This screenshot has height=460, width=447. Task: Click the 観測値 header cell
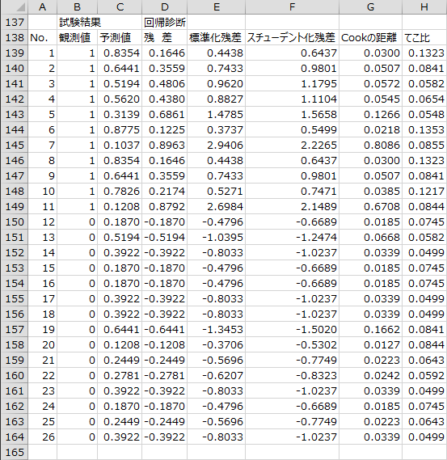77,37
